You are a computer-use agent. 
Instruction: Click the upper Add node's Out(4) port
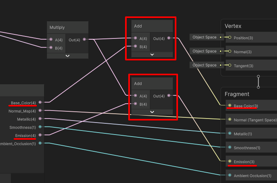[x=169, y=38]
